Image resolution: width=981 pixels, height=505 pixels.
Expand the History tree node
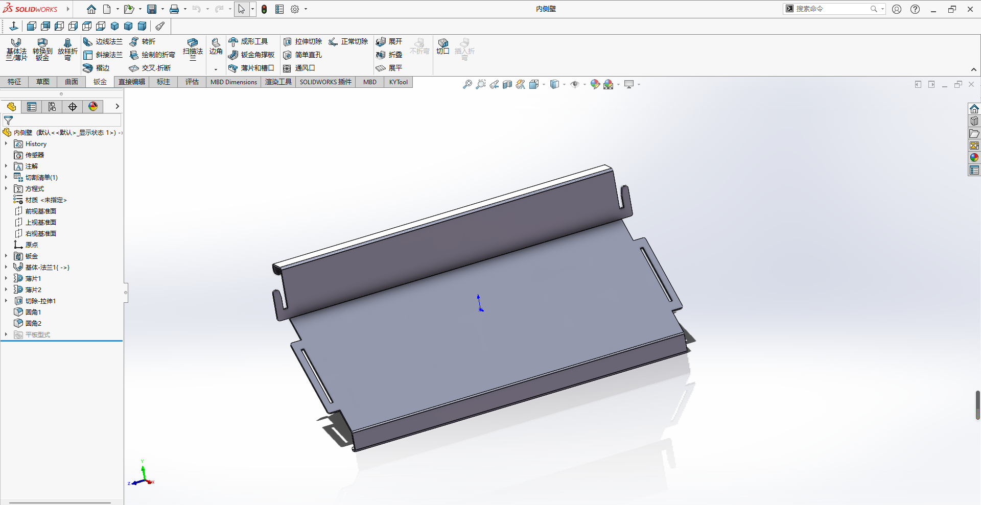pos(6,144)
